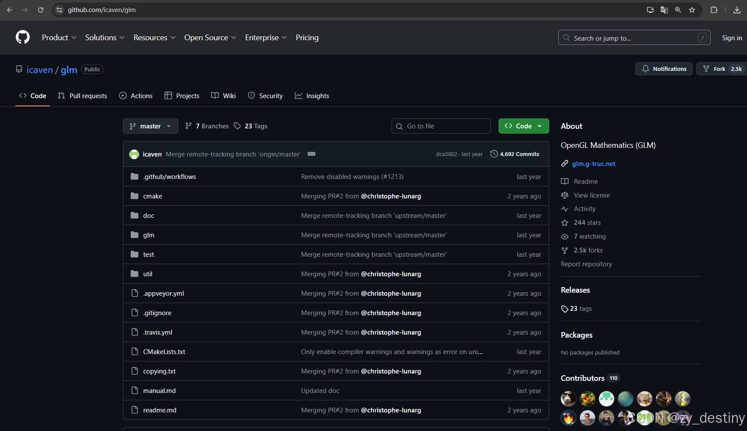The height and width of the screenshot is (431, 747).
Task: Click the Sign in link
Action: coord(732,38)
